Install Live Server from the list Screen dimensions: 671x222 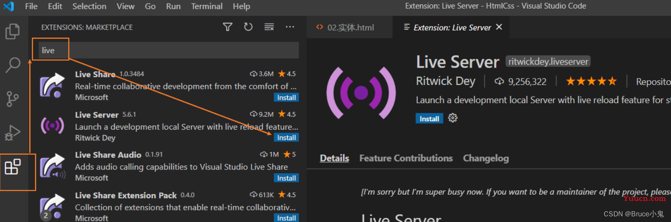(287, 137)
